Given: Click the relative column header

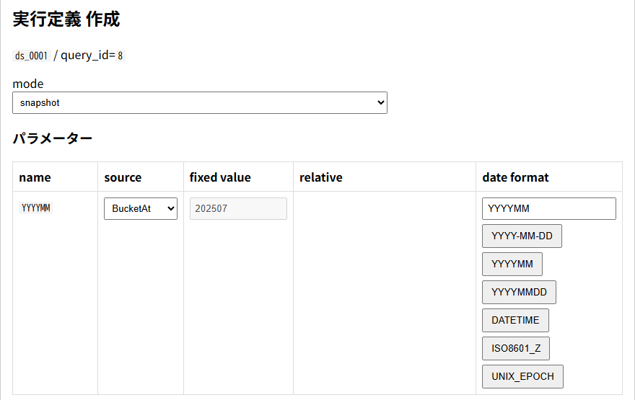Looking at the screenshot, I should click(320, 177).
